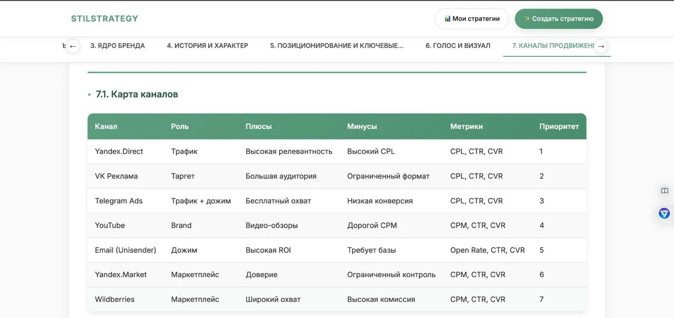Collapse the 7.1. Карта каналов section
This screenshot has width=674, height=318.
90,95
